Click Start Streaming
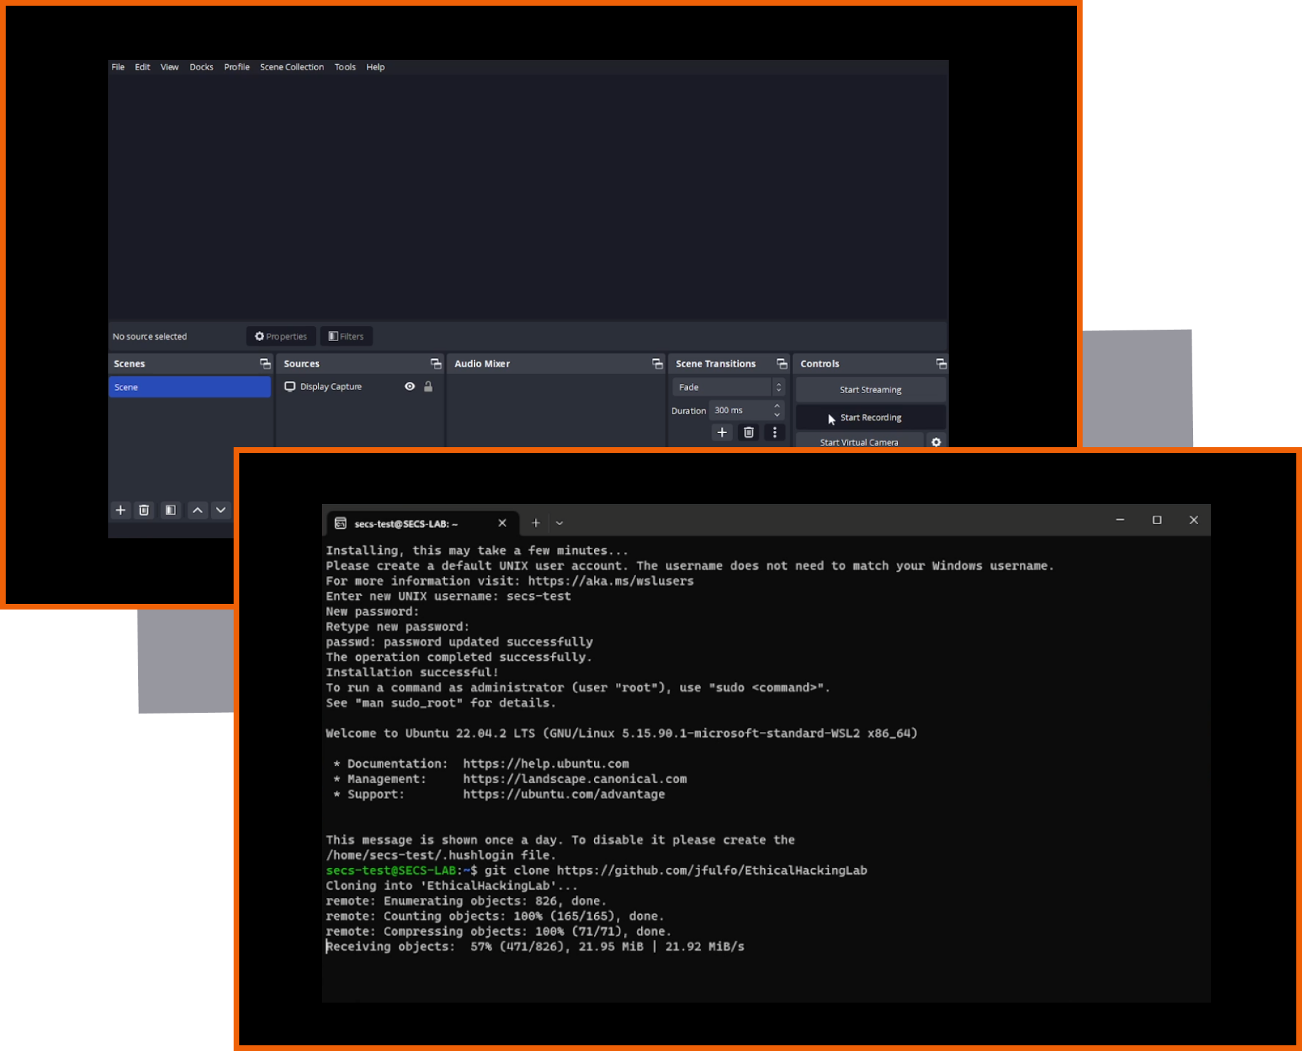The width and height of the screenshot is (1302, 1051). [870, 389]
